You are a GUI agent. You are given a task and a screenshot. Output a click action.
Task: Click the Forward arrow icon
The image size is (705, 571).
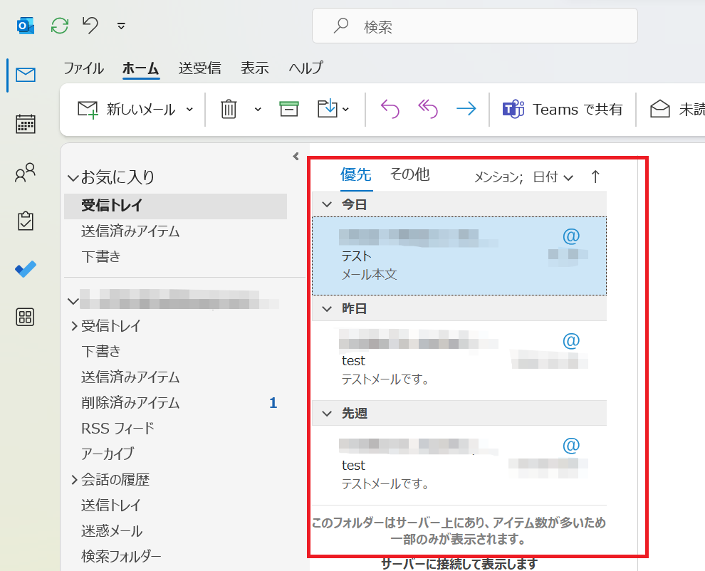click(x=466, y=109)
